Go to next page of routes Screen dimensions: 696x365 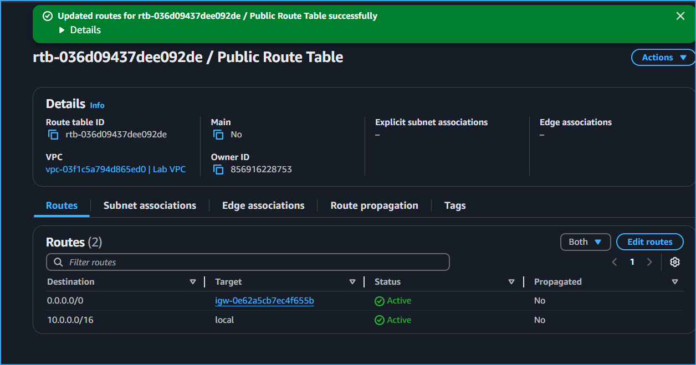[x=649, y=261]
